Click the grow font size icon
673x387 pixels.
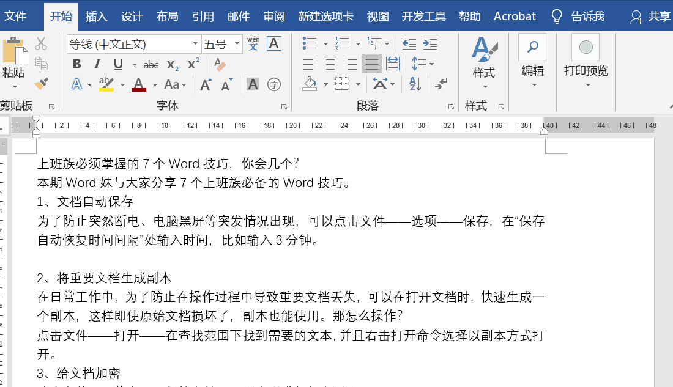[x=206, y=84]
